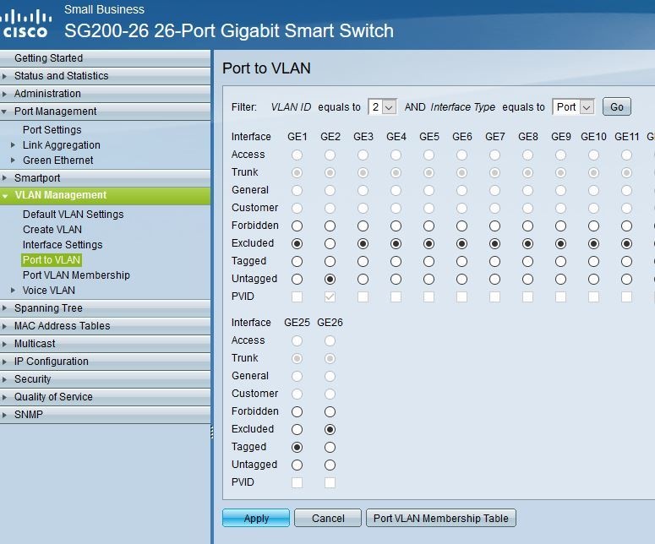Expand Voice VLAN submenu
Image resolution: width=655 pixels, height=544 pixels.
[x=13, y=290]
